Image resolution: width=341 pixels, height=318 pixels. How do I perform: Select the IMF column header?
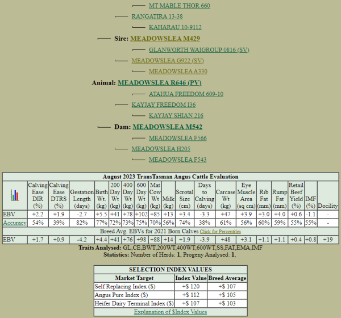point(310,195)
